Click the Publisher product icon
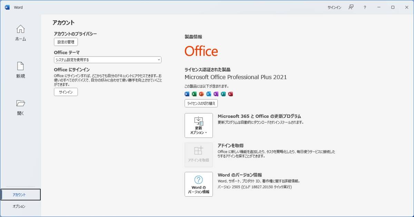The width and height of the screenshot is (414, 217). 223,94
